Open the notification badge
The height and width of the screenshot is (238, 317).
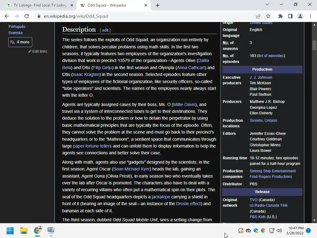coord(308,231)
